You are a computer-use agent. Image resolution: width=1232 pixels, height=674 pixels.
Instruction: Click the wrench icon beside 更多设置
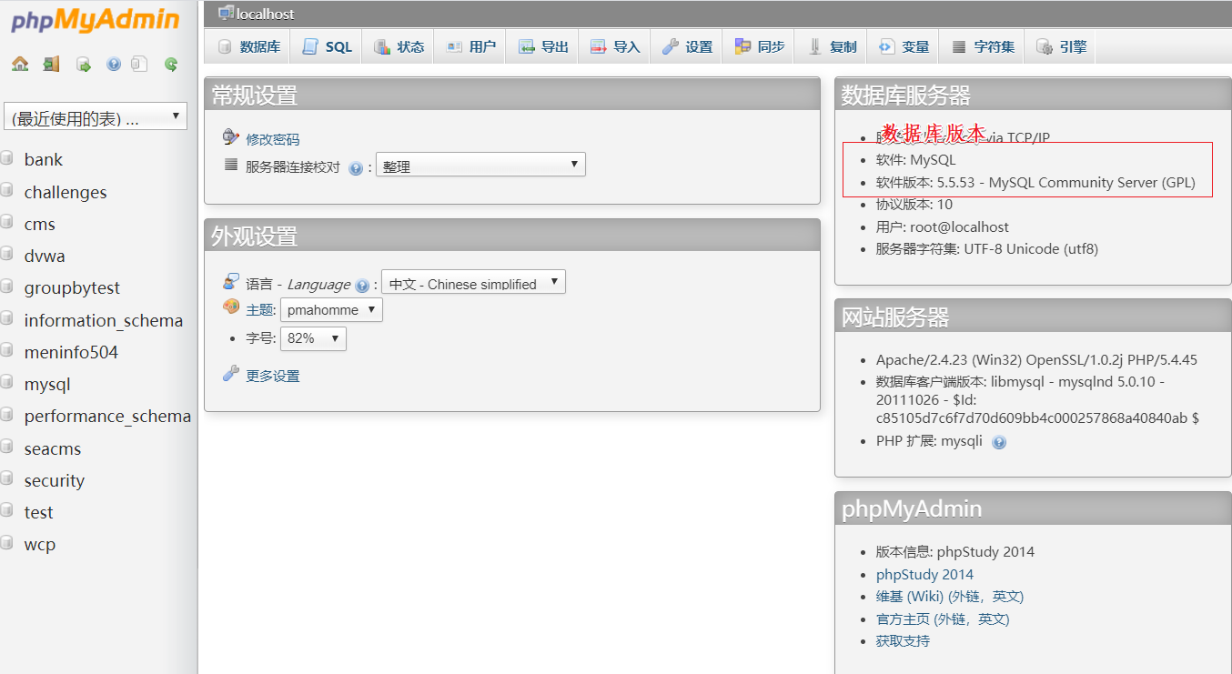[x=231, y=374]
